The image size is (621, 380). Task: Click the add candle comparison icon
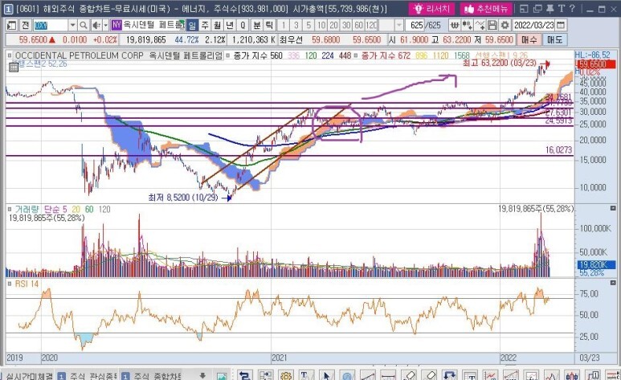(x=468, y=26)
